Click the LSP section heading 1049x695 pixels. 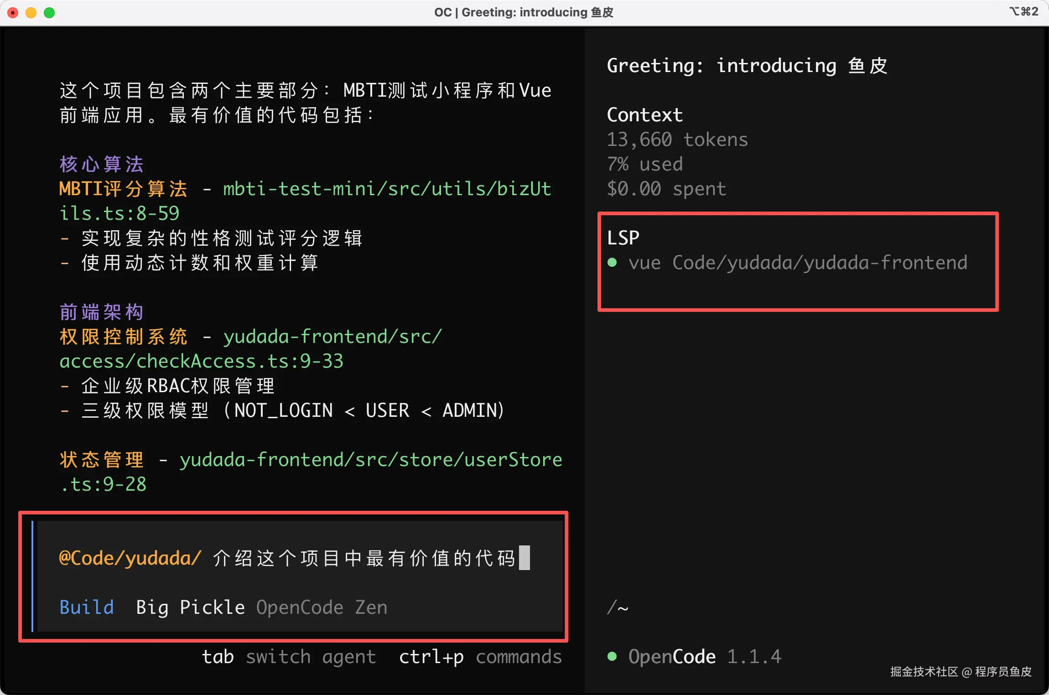[x=623, y=238]
